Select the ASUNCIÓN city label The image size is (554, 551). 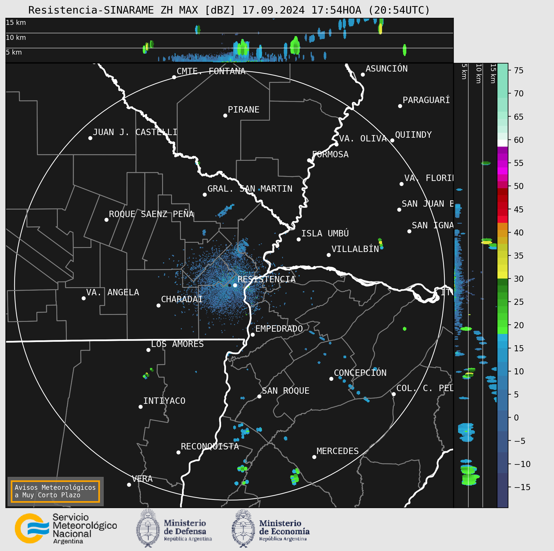tap(387, 68)
